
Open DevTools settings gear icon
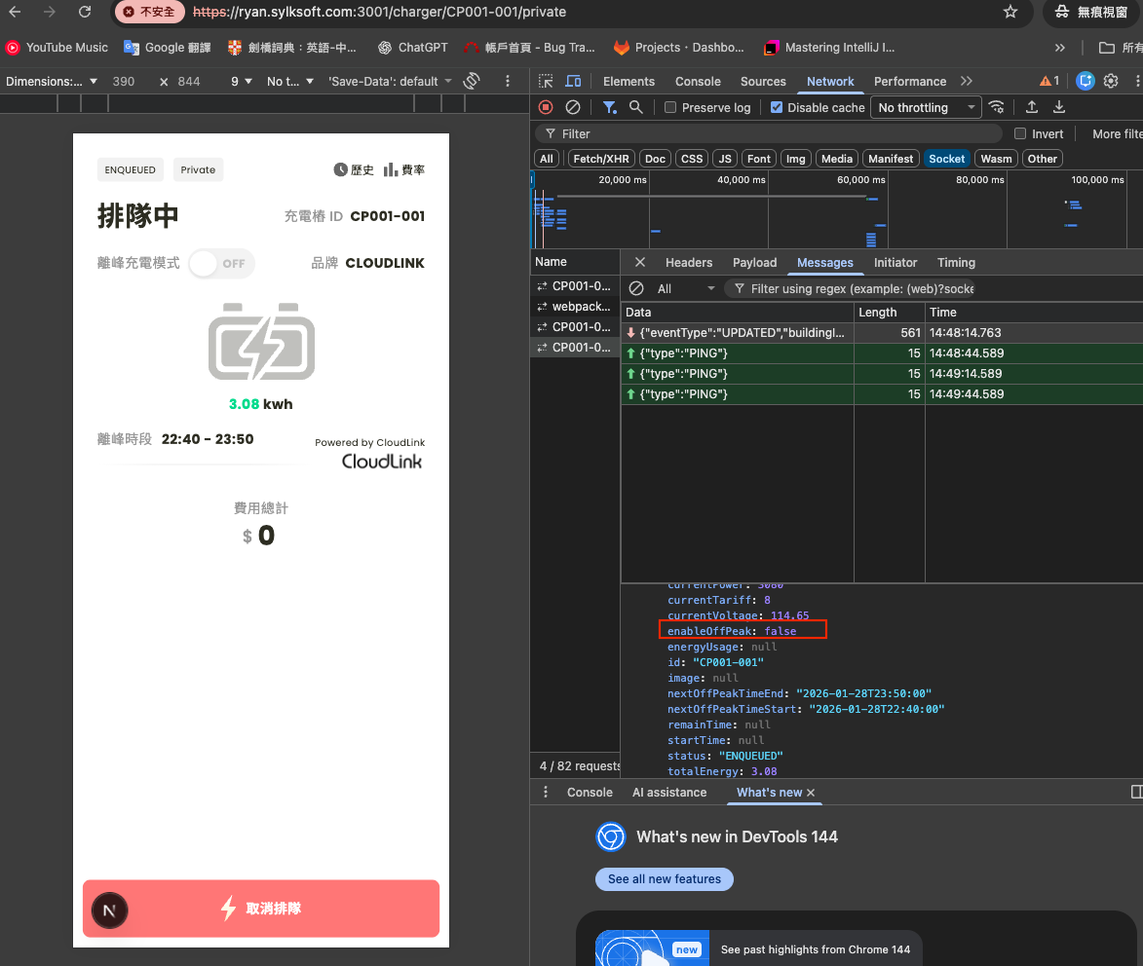point(1111,81)
